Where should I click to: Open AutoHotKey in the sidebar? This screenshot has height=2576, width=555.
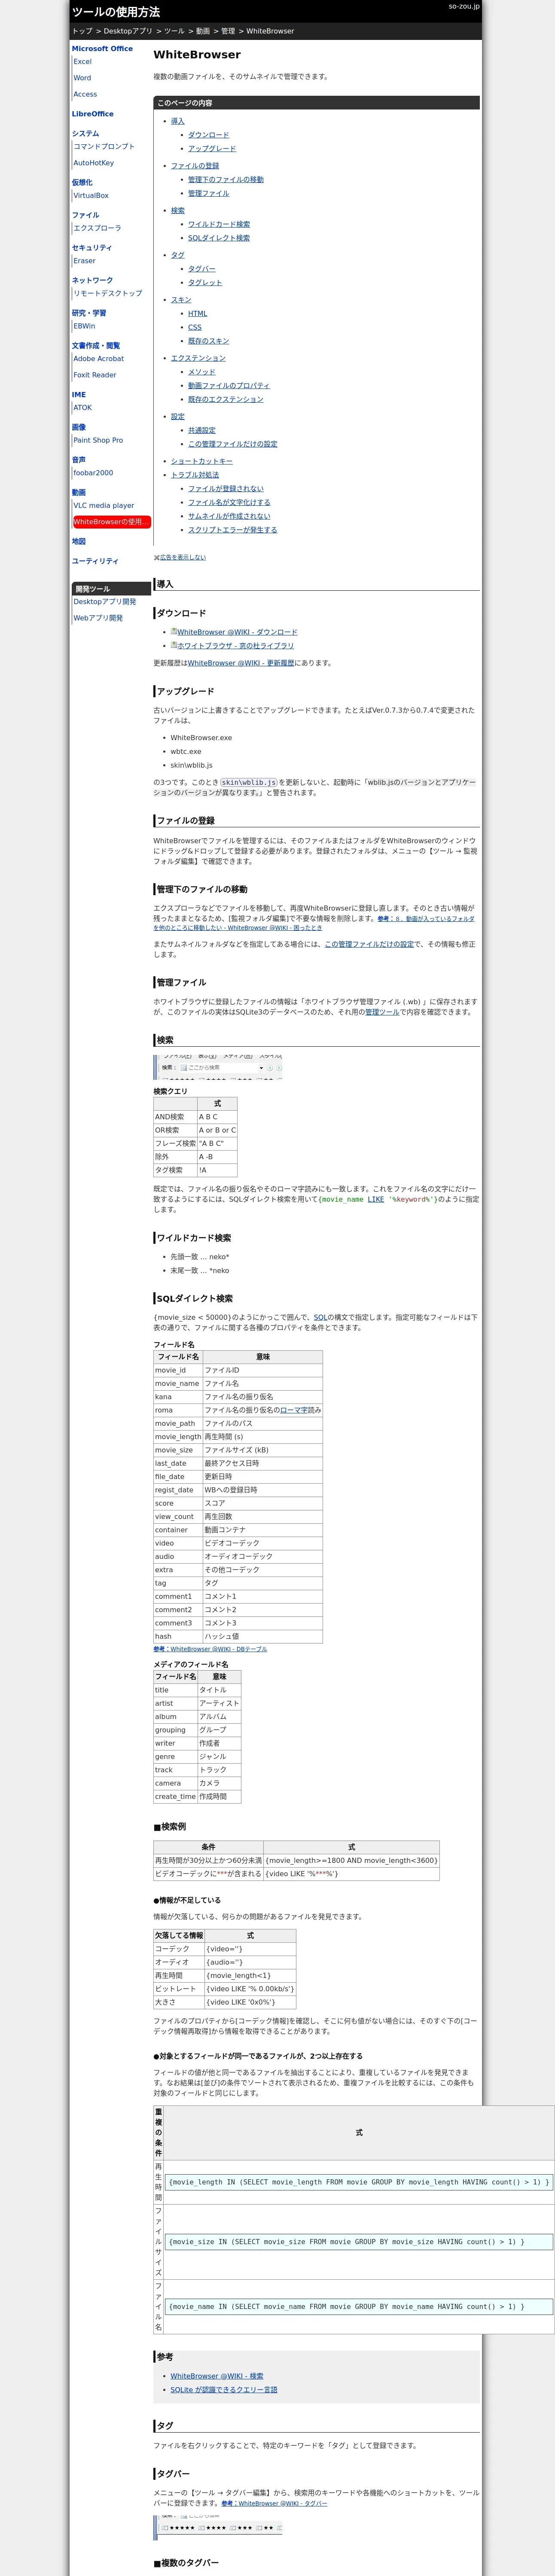93,163
